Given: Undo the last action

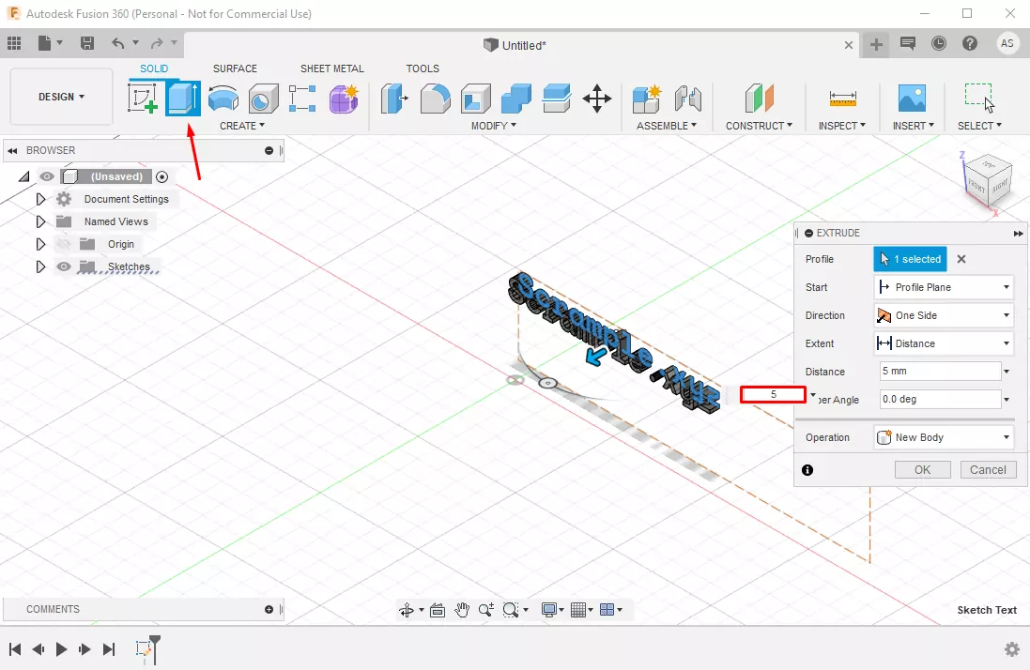Looking at the screenshot, I should coord(118,43).
